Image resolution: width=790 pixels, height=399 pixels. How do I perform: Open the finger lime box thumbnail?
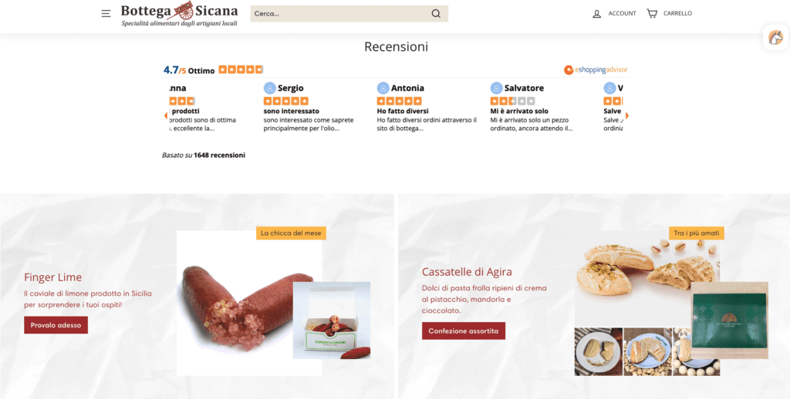click(x=332, y=320)
